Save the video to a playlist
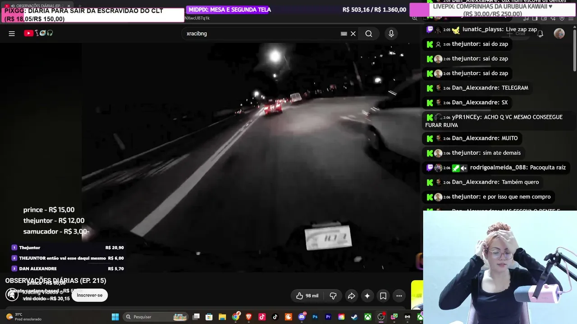The width and height of the screenshot is (577, 324). (x=383, y=296)
